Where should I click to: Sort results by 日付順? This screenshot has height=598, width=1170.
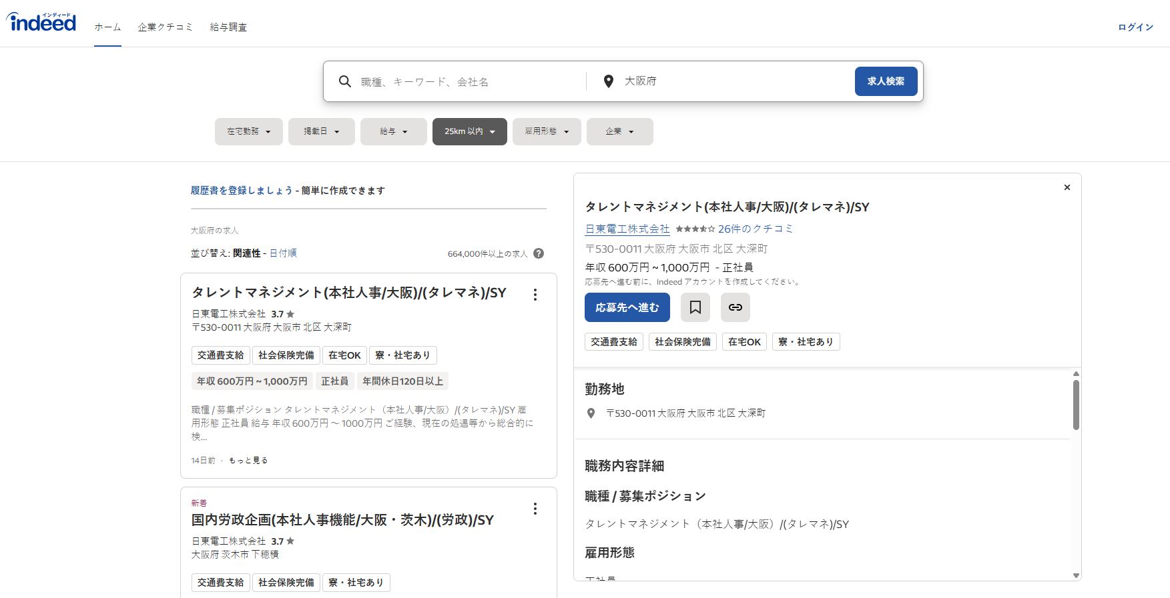tap(283, 253)
